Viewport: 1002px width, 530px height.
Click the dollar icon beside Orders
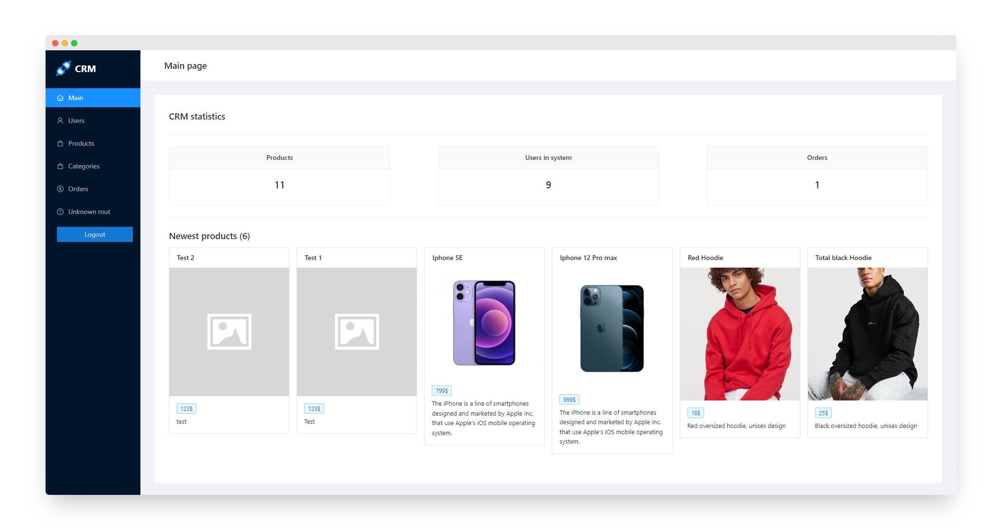pyautogui.click(x=60, y=189)
